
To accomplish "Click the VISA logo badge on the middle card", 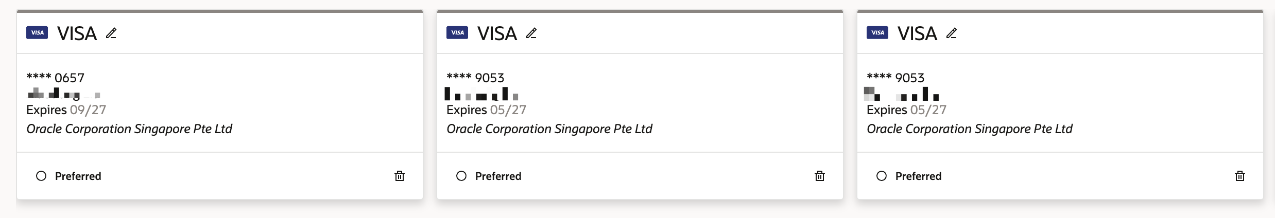I will click(457, 33).
